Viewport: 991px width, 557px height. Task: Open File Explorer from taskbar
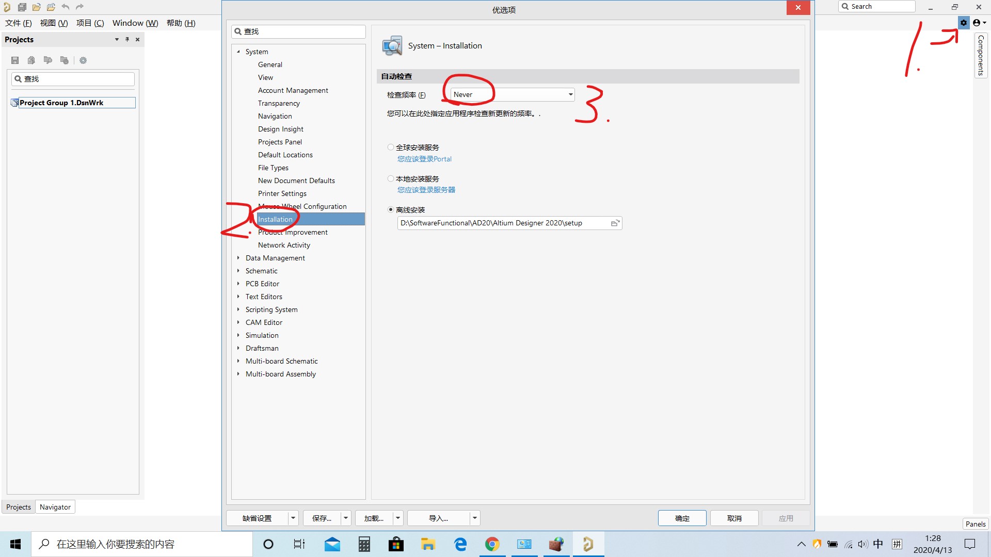[428, 544]
